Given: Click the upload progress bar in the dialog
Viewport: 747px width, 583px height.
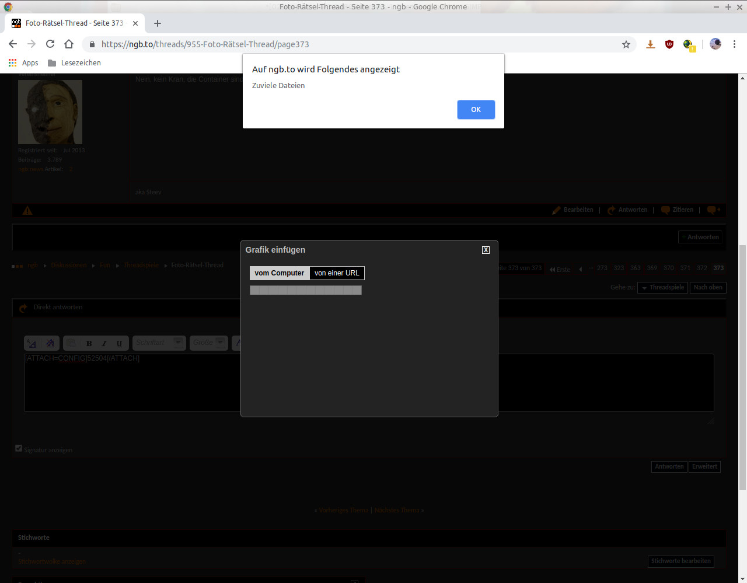Looking at the screenshot, I should 306,290.
